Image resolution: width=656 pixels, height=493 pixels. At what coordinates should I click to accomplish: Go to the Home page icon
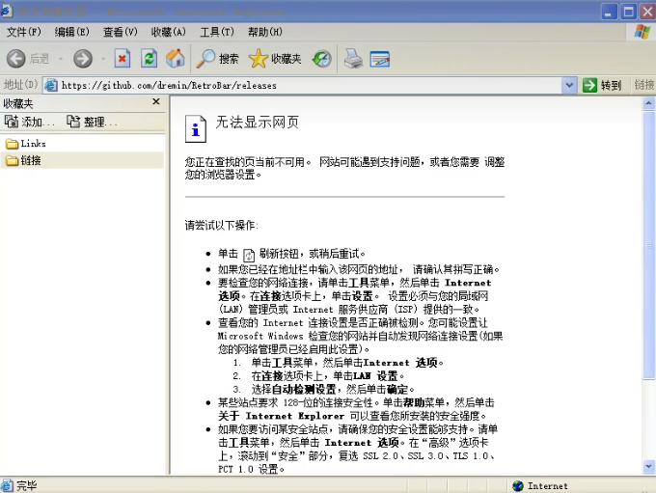pyautogui.click(x=176, y=59)
